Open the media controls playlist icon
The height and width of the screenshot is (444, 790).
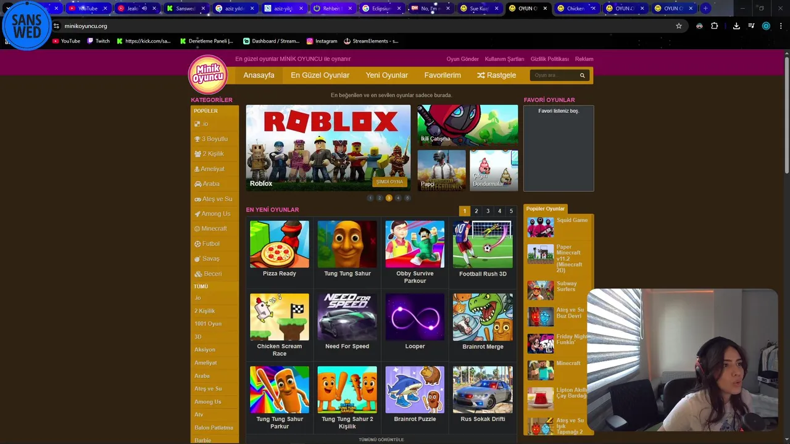pos(751,26)
